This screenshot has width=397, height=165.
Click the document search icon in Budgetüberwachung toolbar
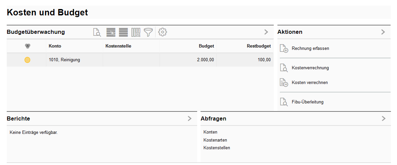[97, 32]
